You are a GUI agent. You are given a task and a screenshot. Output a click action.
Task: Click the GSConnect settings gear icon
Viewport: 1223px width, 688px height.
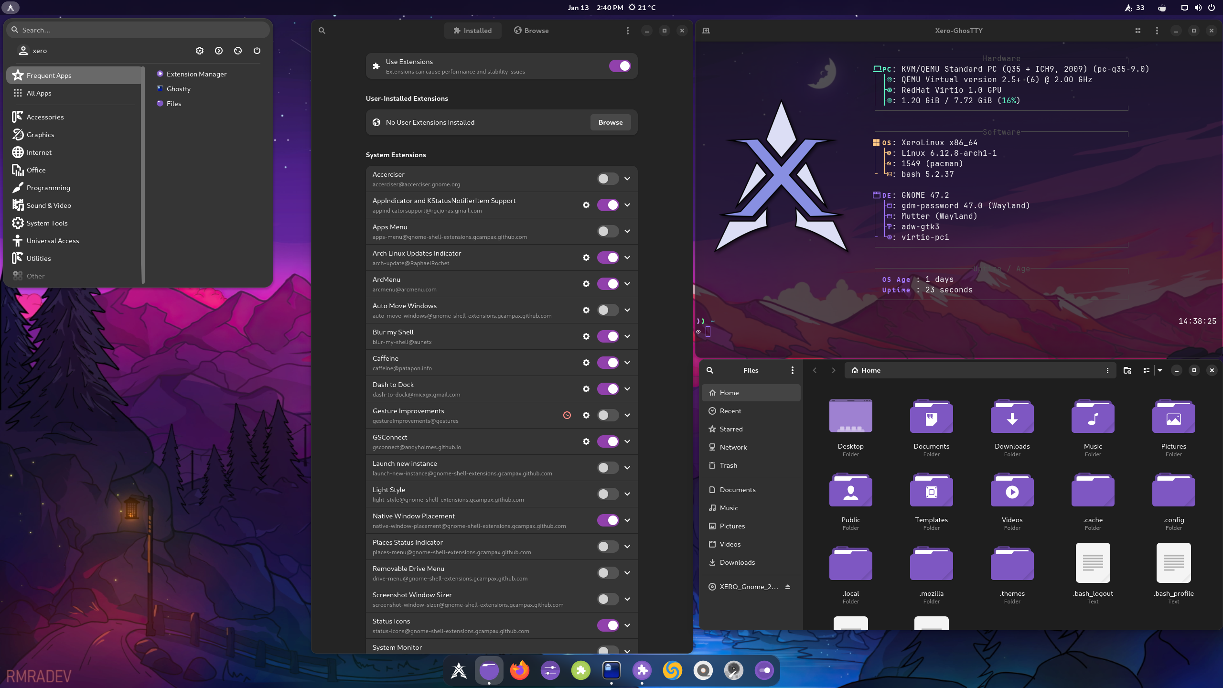(586, 441)
